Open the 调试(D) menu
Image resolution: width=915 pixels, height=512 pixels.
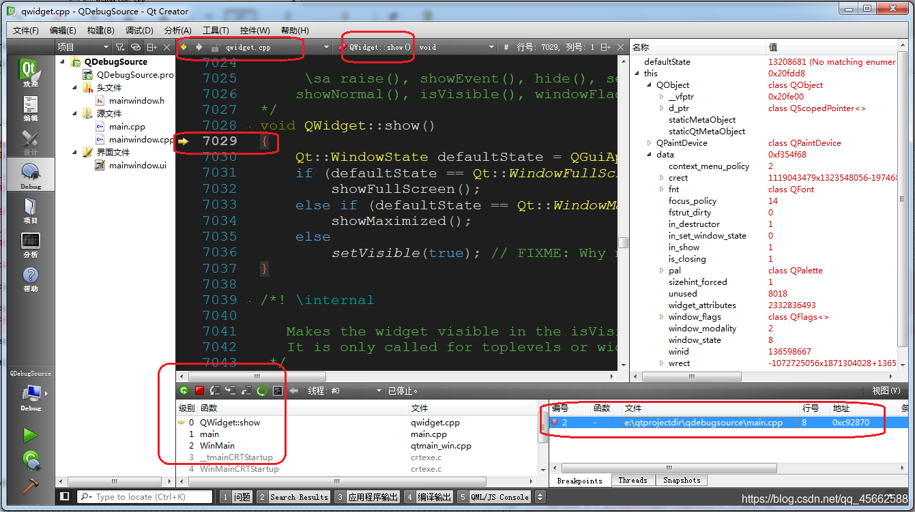click(139, 31)
